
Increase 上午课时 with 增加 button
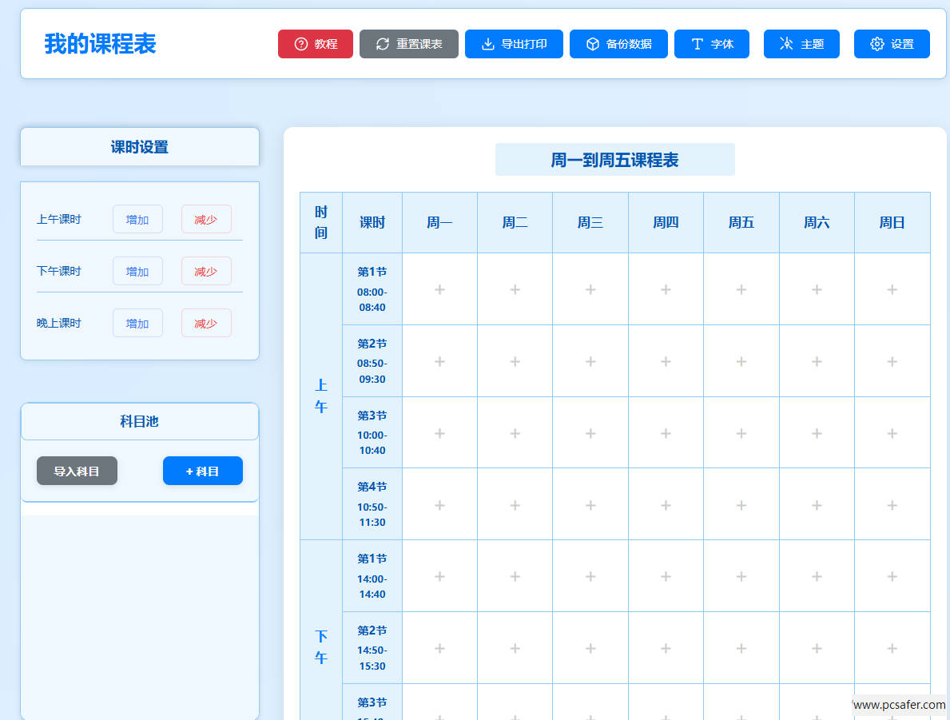(x=137, y=220)
